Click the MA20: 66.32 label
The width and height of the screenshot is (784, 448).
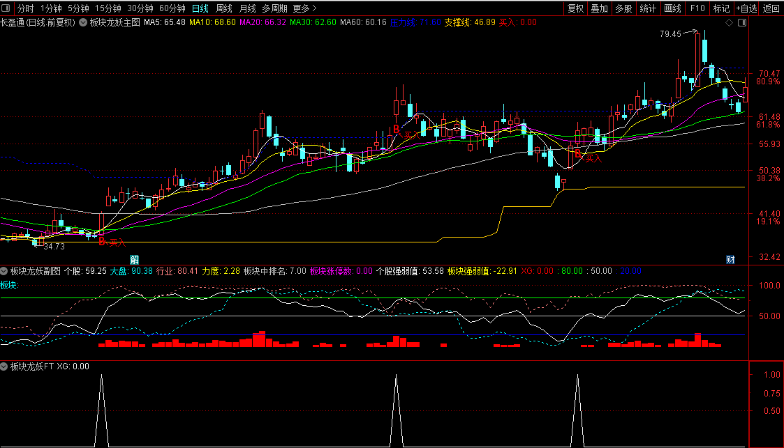(x=262, y=22)
